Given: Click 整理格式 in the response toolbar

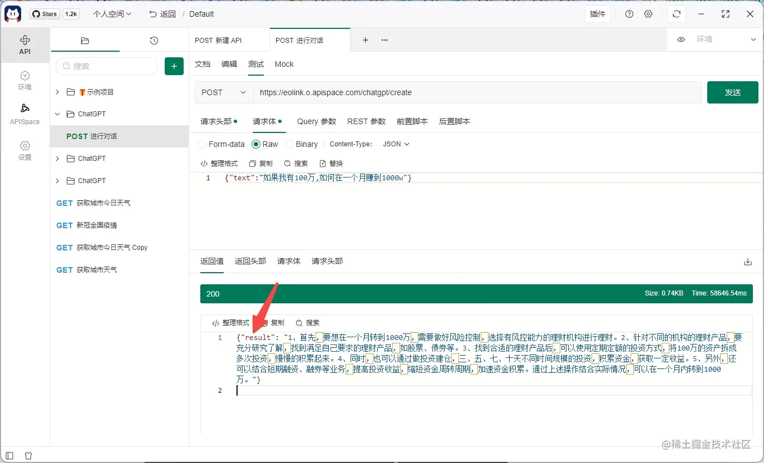Looking at the screenshot, I should (230, 323).
